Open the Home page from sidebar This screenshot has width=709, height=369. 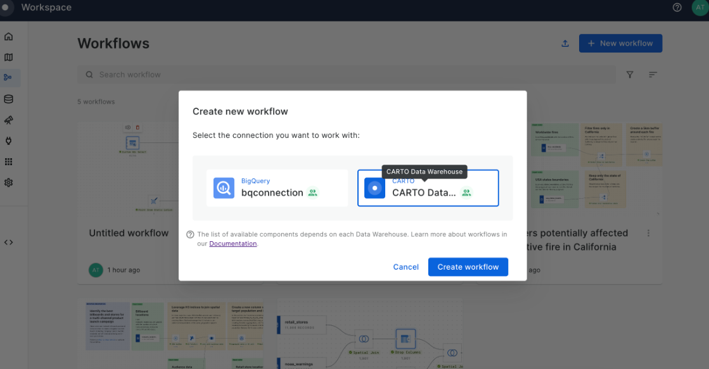(9, 37)
